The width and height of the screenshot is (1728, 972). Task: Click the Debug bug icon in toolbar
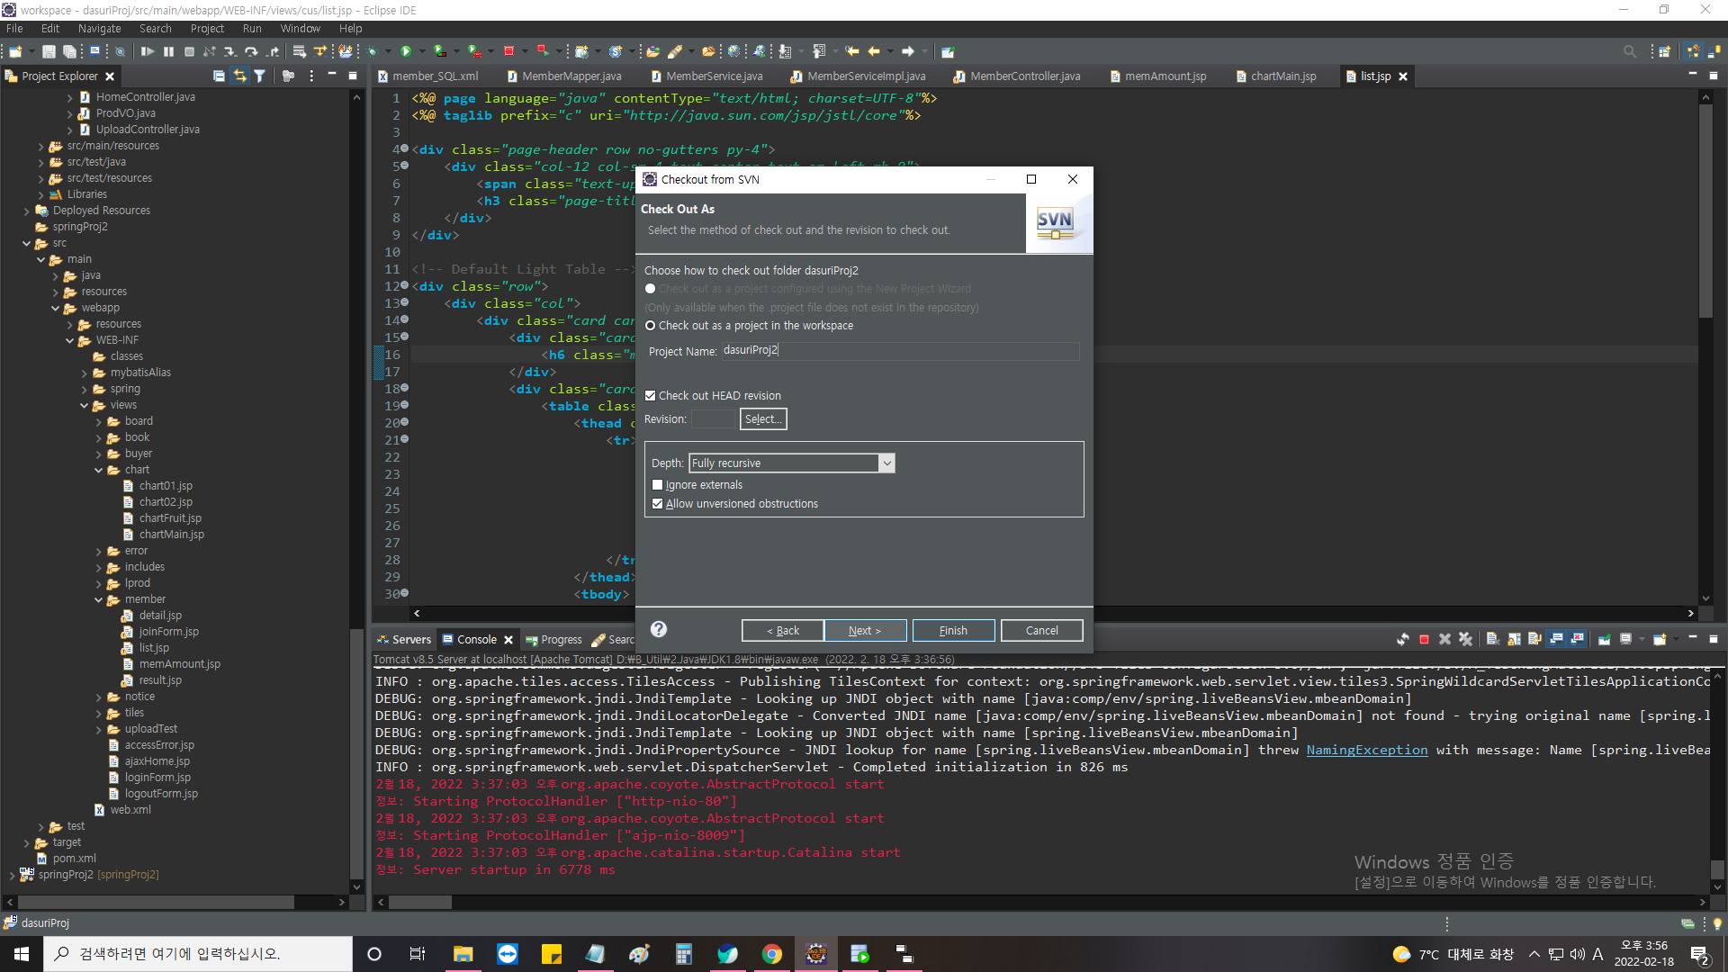pyautogui.click(x=372, y=51)
